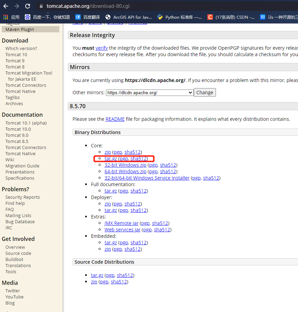The width and height of the screenshot is (298, 312).
Task: Download the Web services jar
Action: click(123, 230)
